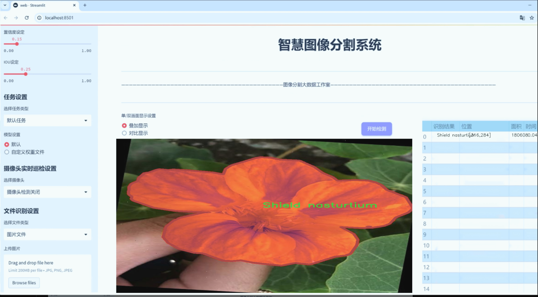
Task: Select the web · Streamlit tab
Action: (44, 5)
